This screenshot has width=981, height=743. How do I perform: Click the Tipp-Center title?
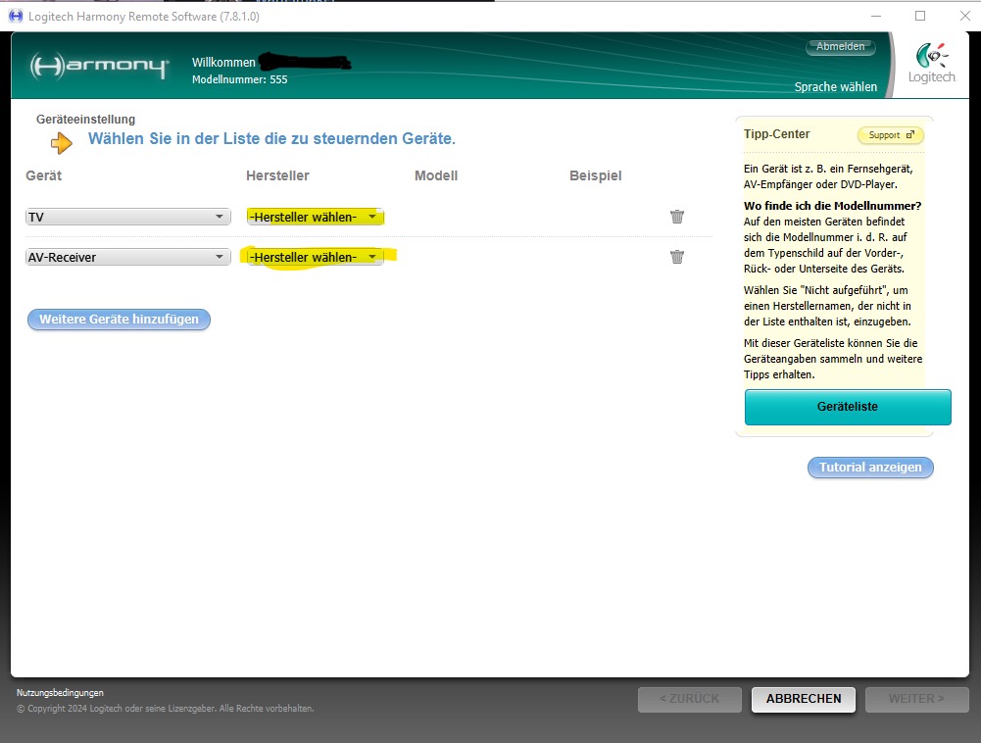point(776,134)
